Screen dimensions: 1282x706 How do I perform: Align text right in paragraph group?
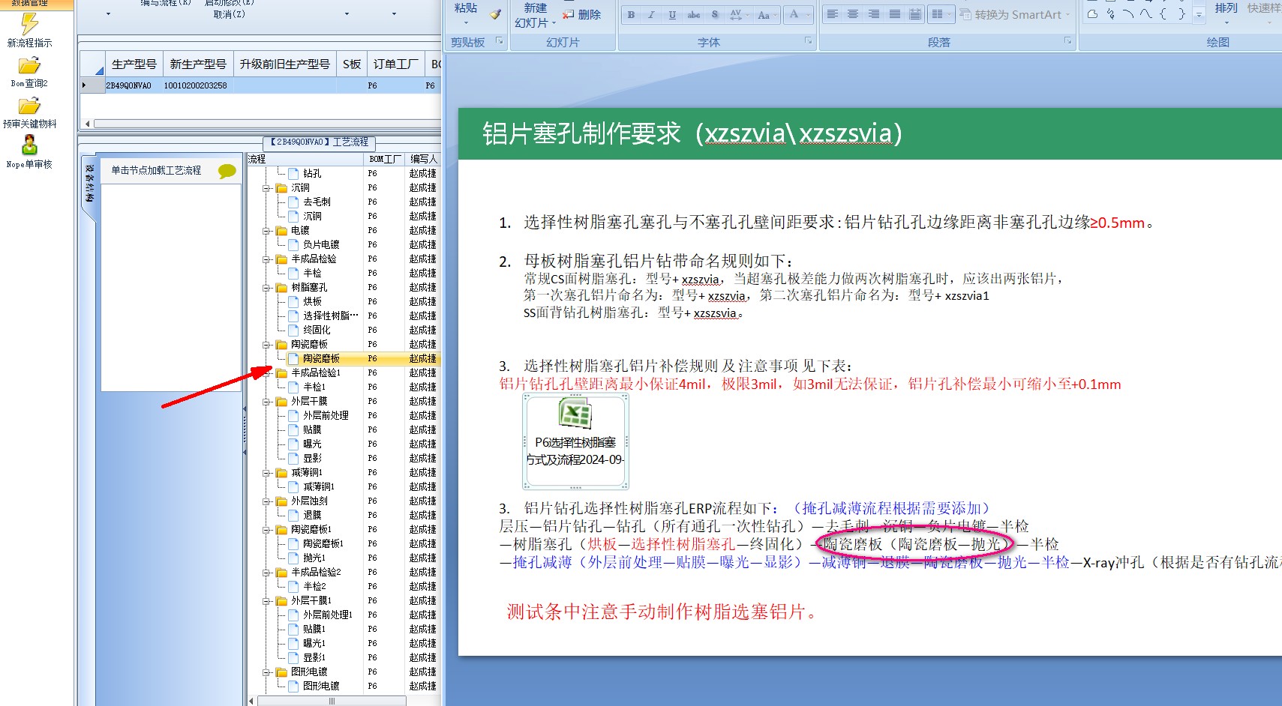[x=874, y=14]
